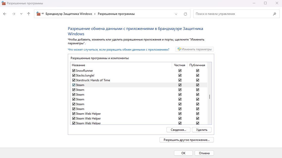Screen dimensions: 282x158
Task: Go up one level with up arrow
Action: [29, 14]
